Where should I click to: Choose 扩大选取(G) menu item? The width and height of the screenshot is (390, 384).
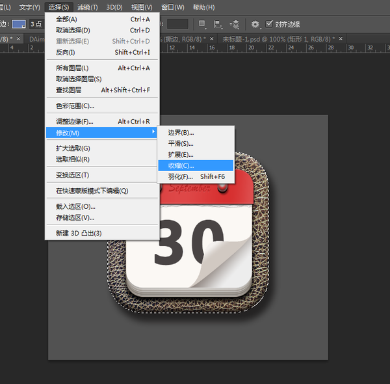102,148
